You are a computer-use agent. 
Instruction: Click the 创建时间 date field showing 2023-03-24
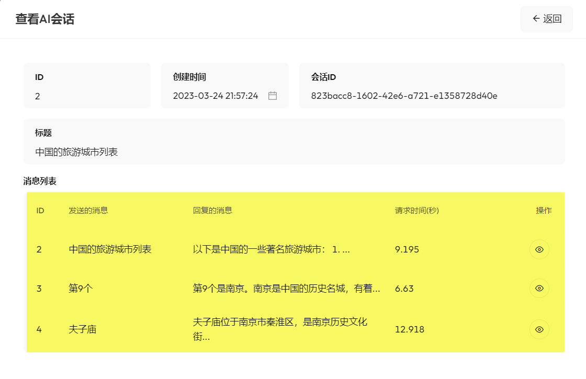(216, 96)
